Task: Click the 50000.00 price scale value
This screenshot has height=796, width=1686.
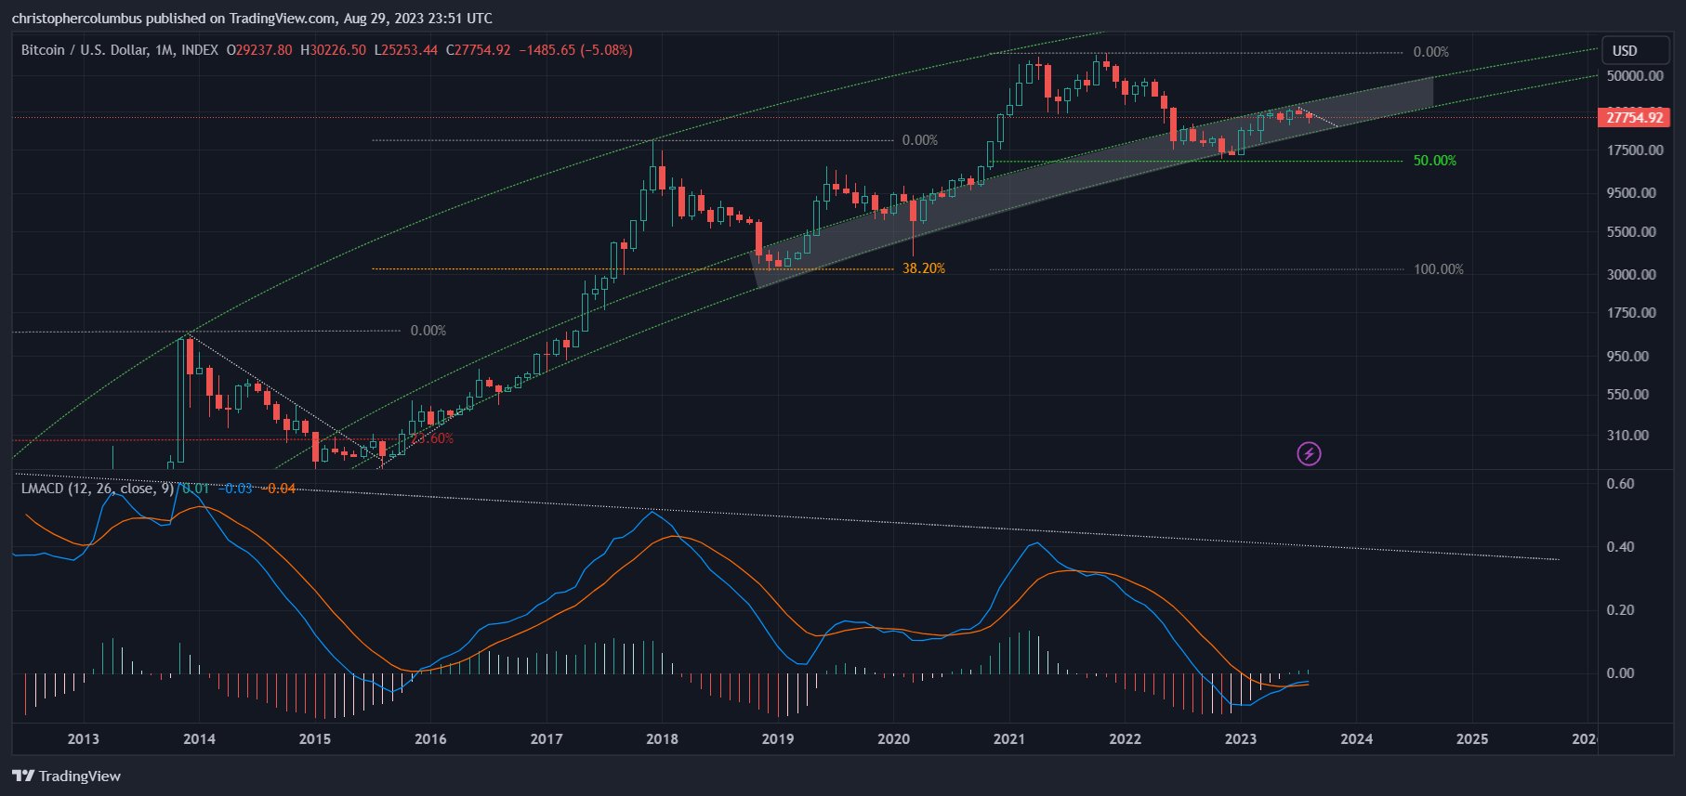Action: (x=1635, y=76)
